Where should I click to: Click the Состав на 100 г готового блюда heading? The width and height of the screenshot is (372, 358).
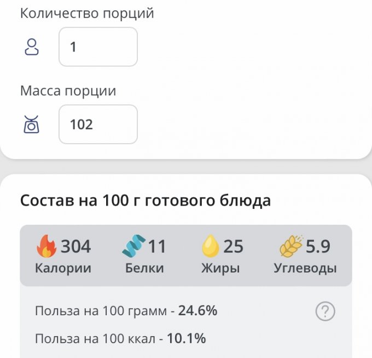[146, 201]
